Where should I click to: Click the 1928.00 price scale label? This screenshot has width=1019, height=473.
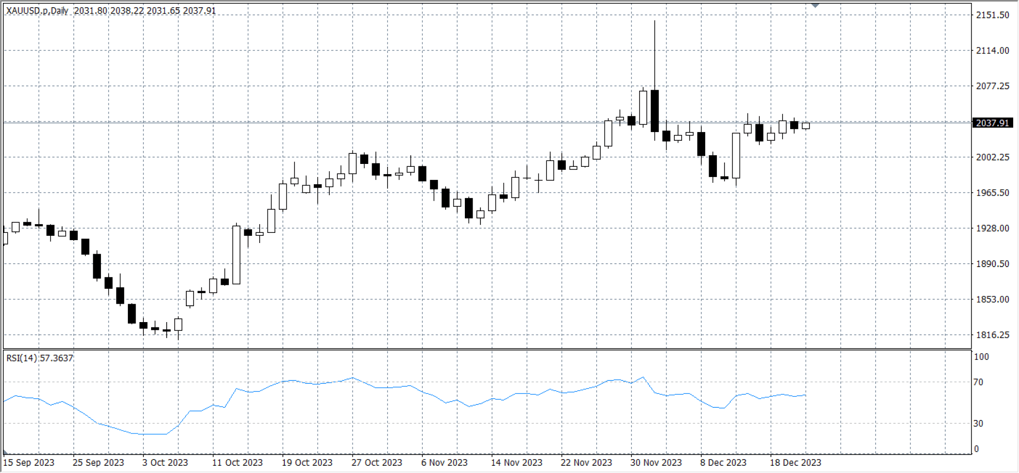(992, 228)
